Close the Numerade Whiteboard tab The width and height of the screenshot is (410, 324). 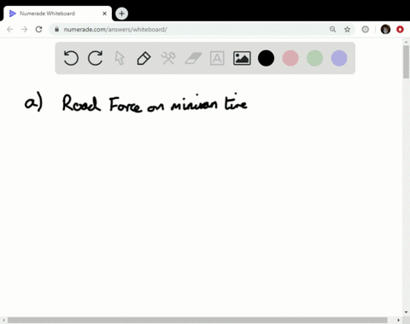click(104, 14)
